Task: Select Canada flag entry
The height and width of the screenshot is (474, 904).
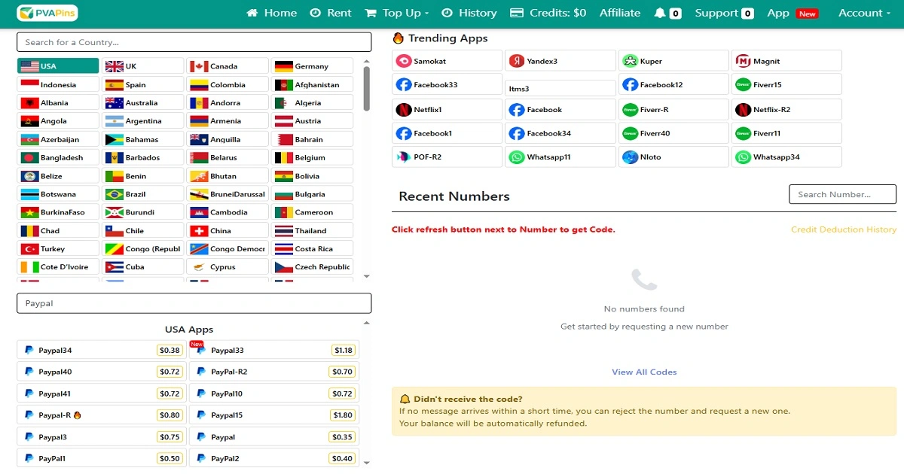Action: tap(228, 66)
